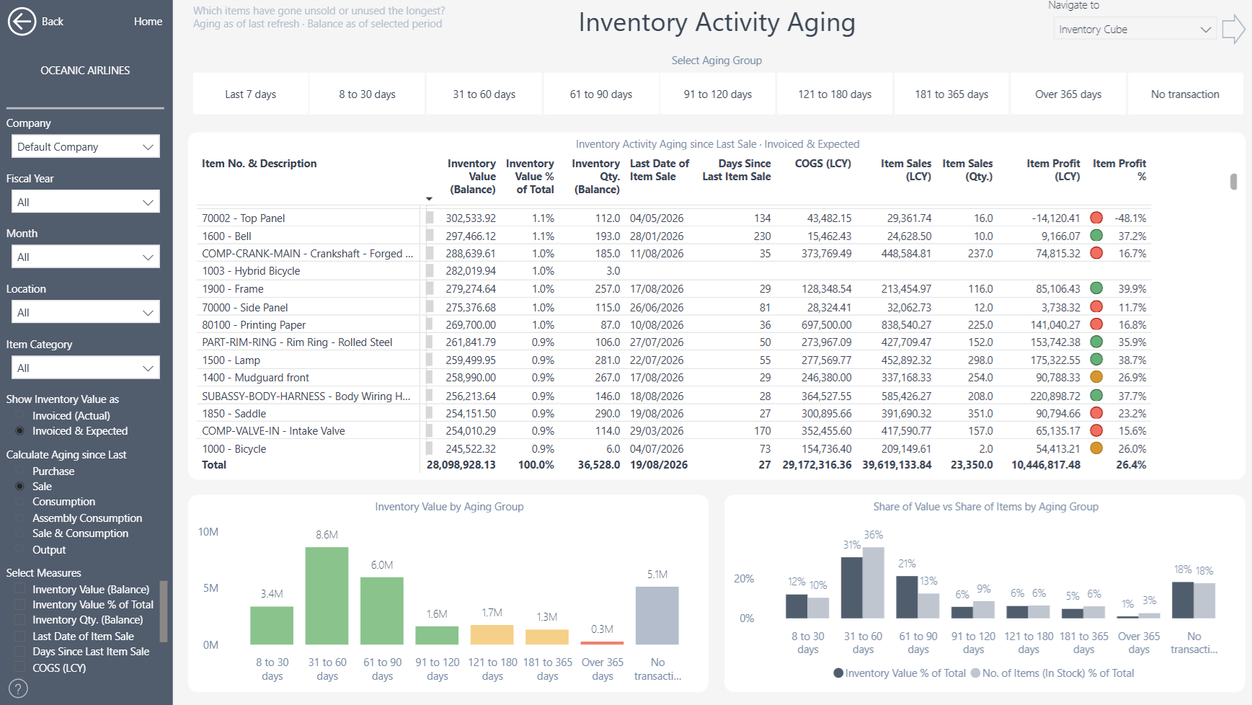
Task: Click the orange profit indicator for Mudguard front
Action: tap(1096, 377)
